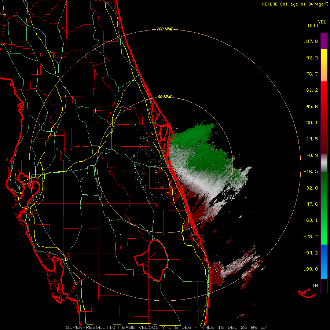The width and height of the screenshot is (330, 330).
Task: Pick the dark TH segment at color bar bottom
Action: [x=324, y=286]
